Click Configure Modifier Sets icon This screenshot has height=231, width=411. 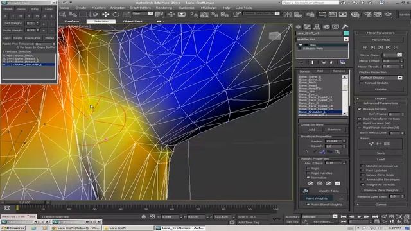coord(342,62)
